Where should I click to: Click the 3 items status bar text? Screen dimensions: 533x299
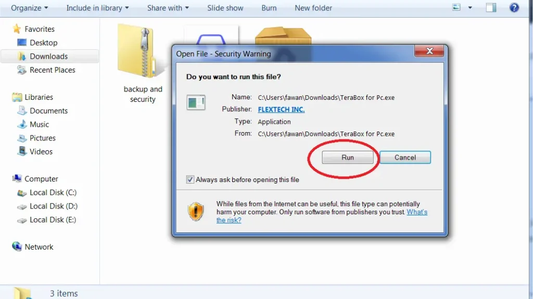[x=64, y=293]
